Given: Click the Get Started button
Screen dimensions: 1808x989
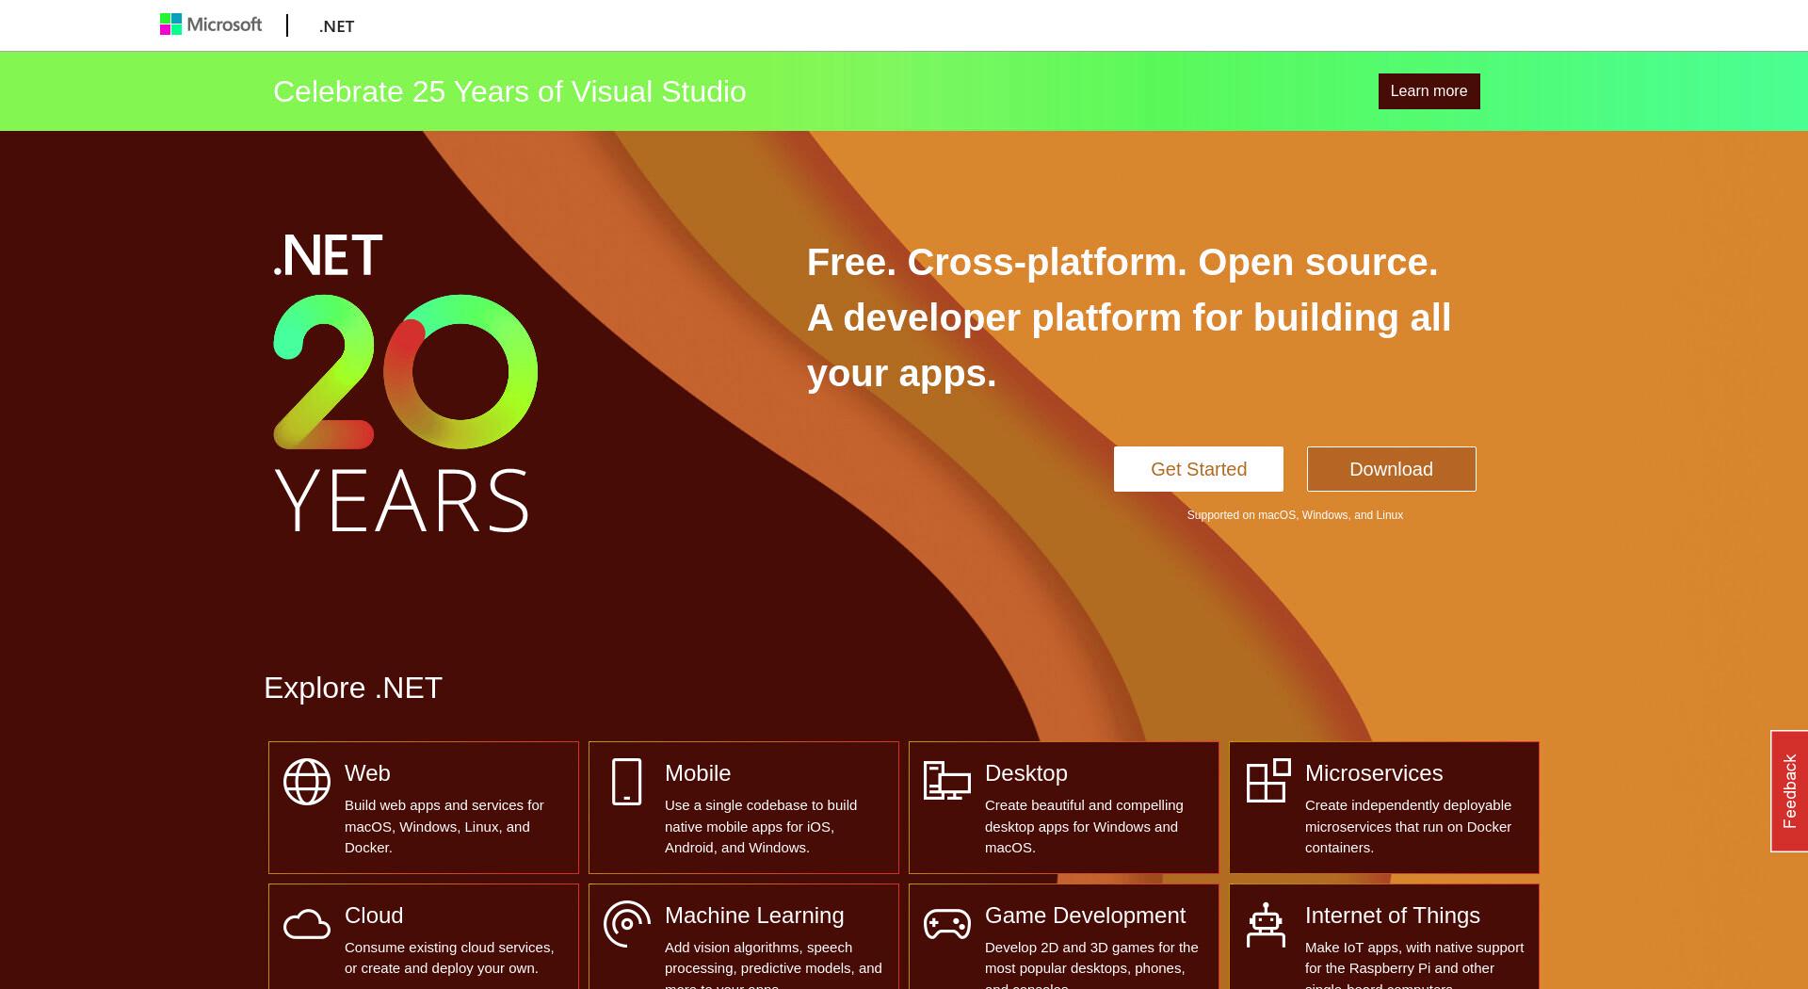Looking at the screenshot, I should click(x=1199, y=469).
